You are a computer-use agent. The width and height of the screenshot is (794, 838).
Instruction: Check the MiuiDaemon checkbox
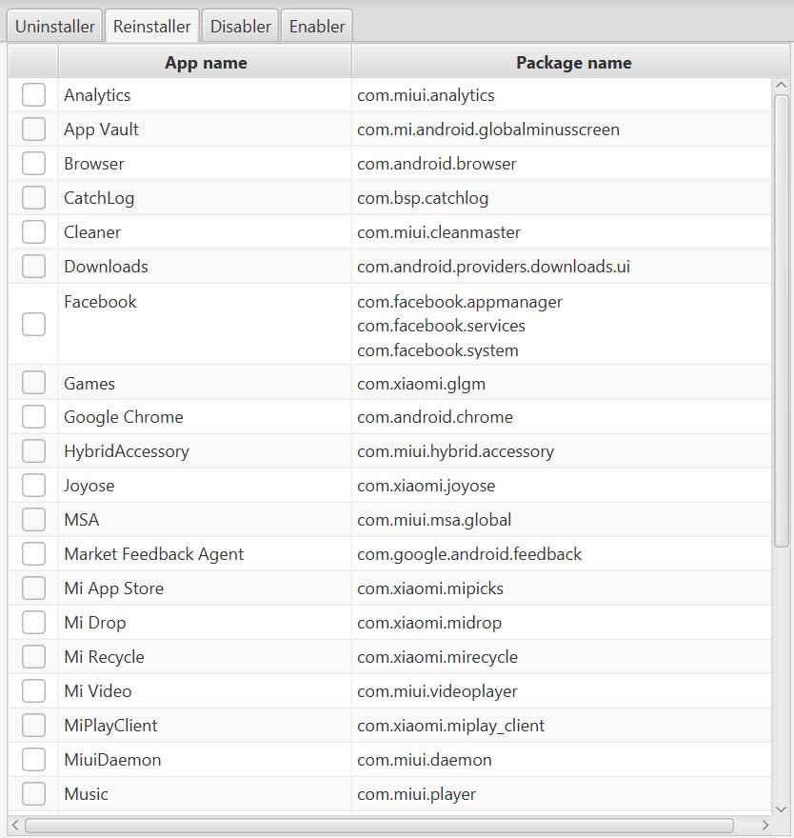[x=33, y=759]
